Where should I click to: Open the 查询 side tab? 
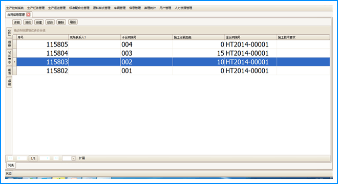pos(9,44)
